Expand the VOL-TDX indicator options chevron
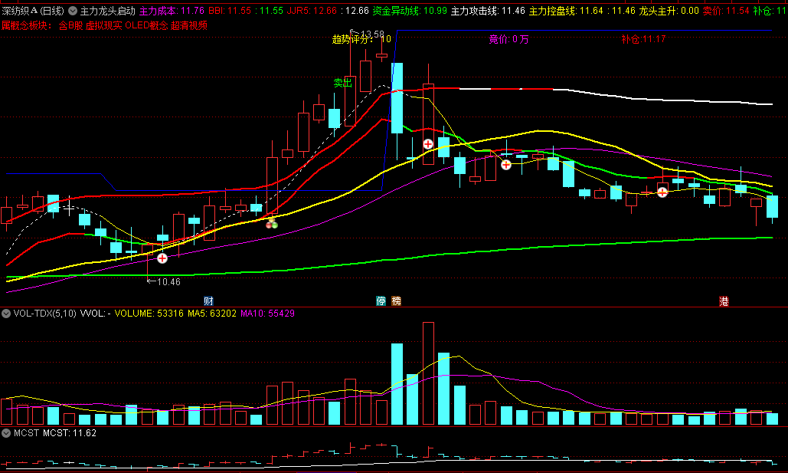Screen dimensions: 788x473 [x=6, y=314]
